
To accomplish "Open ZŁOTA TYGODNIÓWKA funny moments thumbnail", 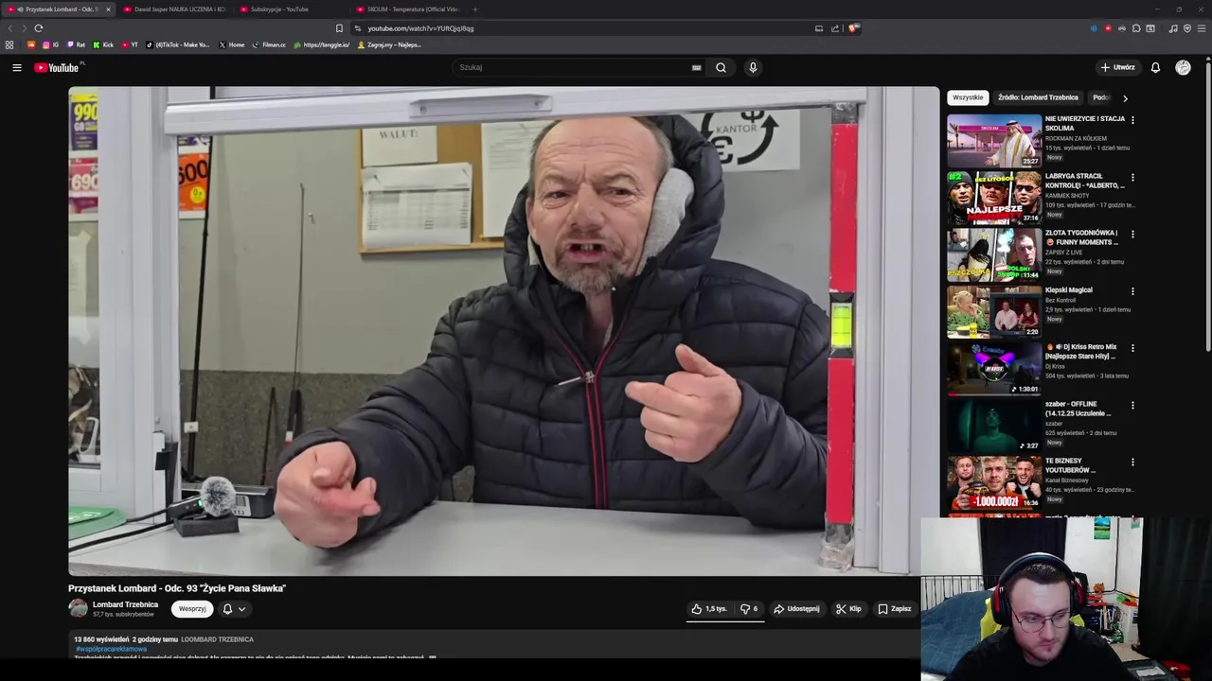I will [994, 255].
